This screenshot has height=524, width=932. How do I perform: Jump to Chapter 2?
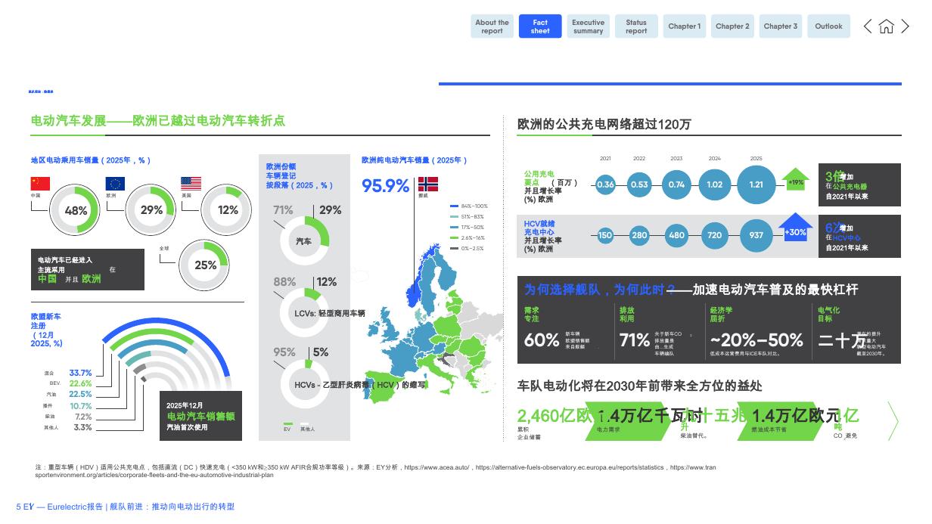coord(732,26)
